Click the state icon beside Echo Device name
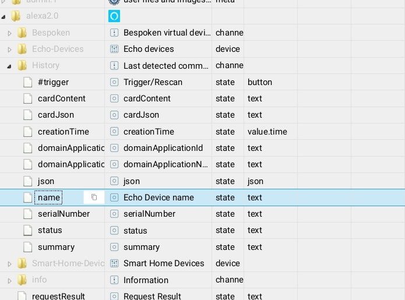 click(x=114, y=197)
